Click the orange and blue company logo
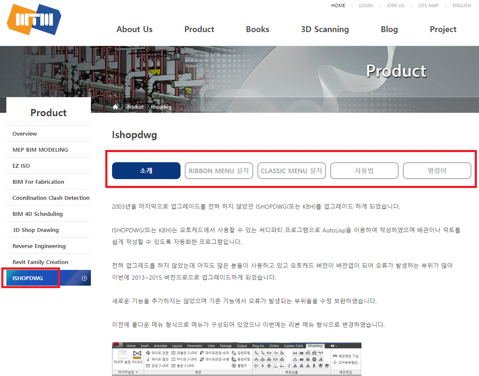 pyautogui.click(x=34, y=19)
